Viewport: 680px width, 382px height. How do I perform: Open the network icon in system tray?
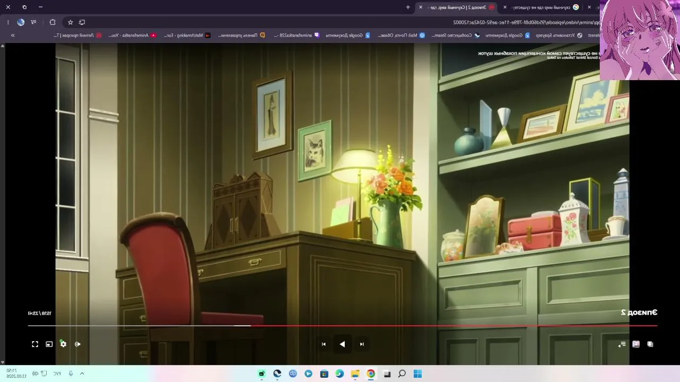[44, 374]
